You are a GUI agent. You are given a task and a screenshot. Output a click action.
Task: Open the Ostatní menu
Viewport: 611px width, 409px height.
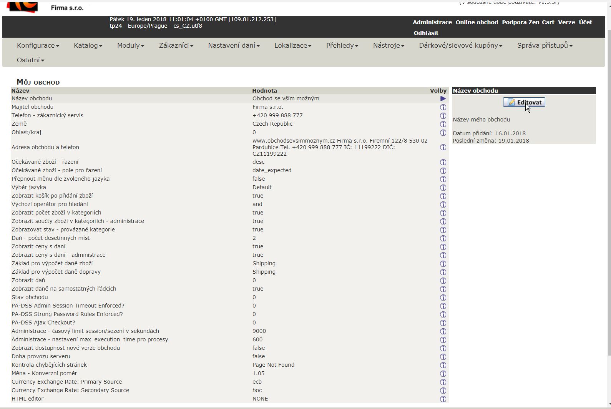pos(30,60)
